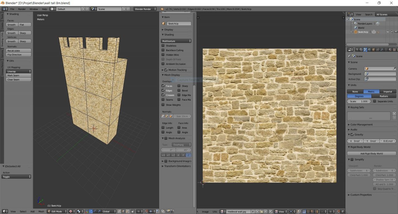Enable Backface Culling checkbox
Image resolution: width=398 pixels, height=214 pixels.
click(x=163, y=50)
